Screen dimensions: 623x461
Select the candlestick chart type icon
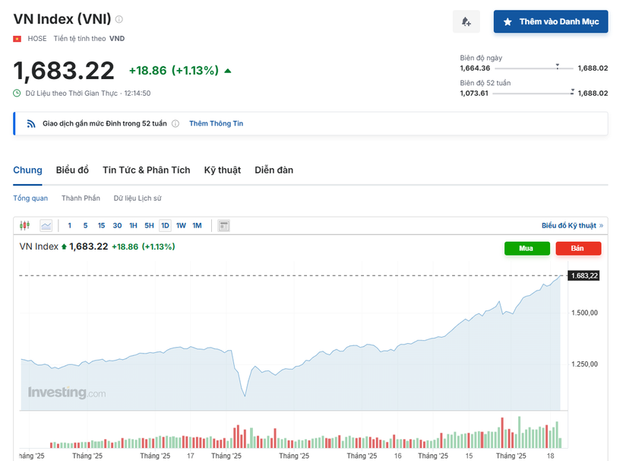[25, 225]
